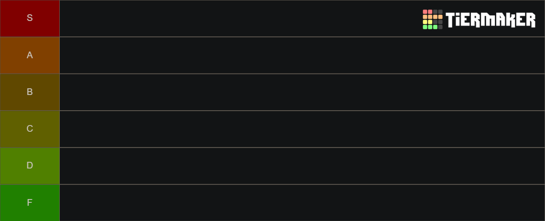Viewport: 545px width, 221px height.
Task: Click the TIERMAKER wordmark text
Action: (x=490, y=20)
